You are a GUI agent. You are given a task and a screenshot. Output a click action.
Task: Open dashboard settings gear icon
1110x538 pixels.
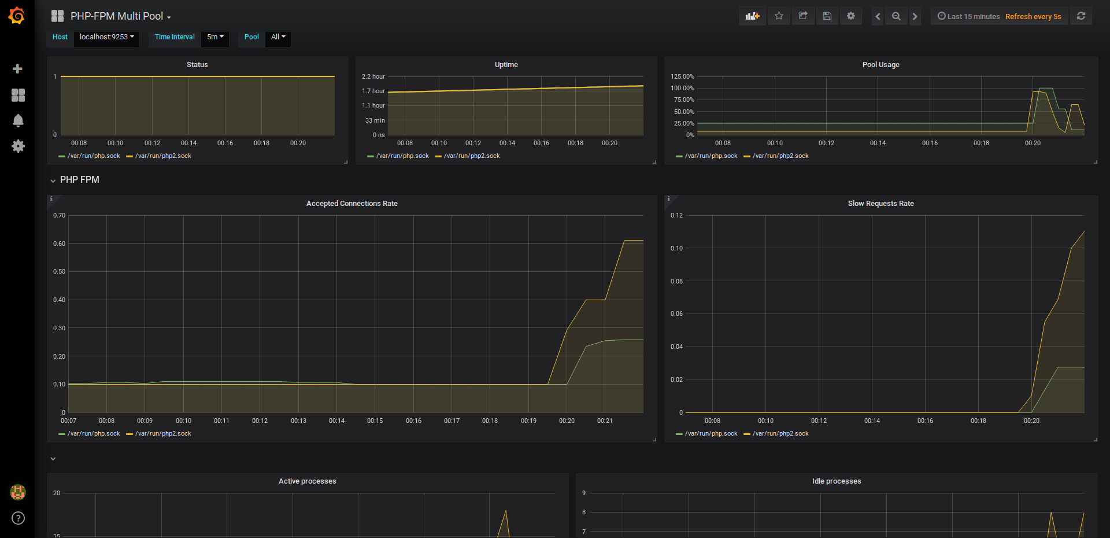tap(851, 16)
